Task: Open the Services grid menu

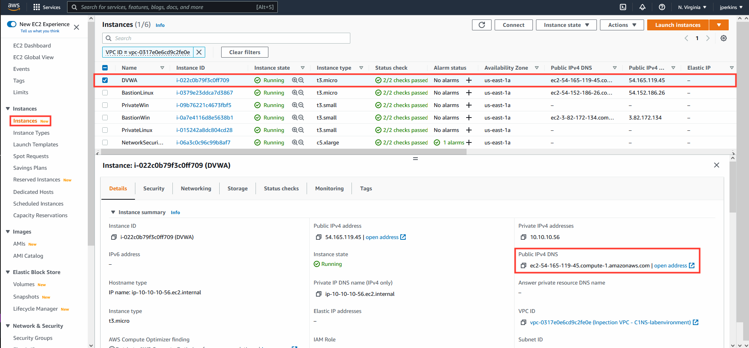Action: pyautogui.click(x=47, y=7)
